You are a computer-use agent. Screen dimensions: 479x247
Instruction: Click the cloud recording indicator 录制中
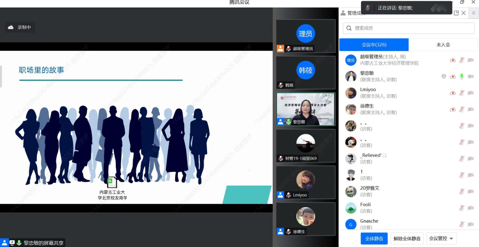(x=20, y=27)
